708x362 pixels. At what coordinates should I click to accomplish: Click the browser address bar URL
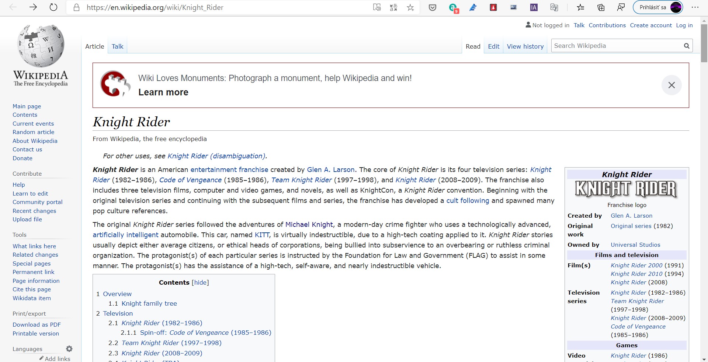(x=155, y=7)
